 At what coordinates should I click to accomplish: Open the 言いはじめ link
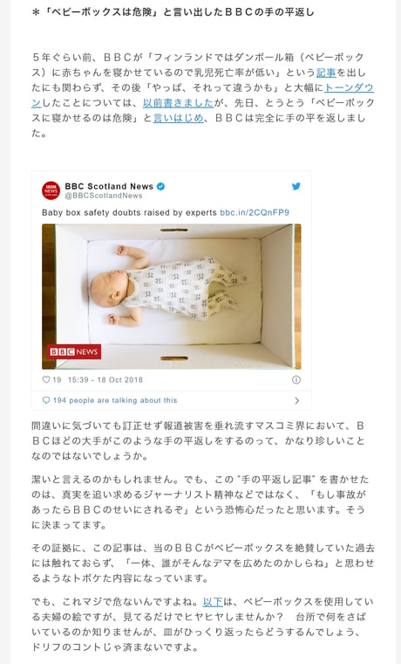point(178,118)
